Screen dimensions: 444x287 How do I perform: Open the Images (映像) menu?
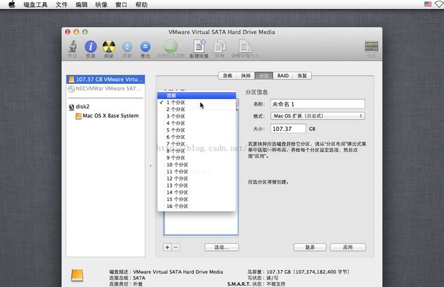click(101, 5)
